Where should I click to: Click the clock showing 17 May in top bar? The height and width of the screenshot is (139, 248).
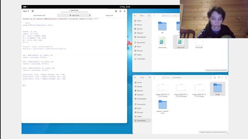[125, 7]
